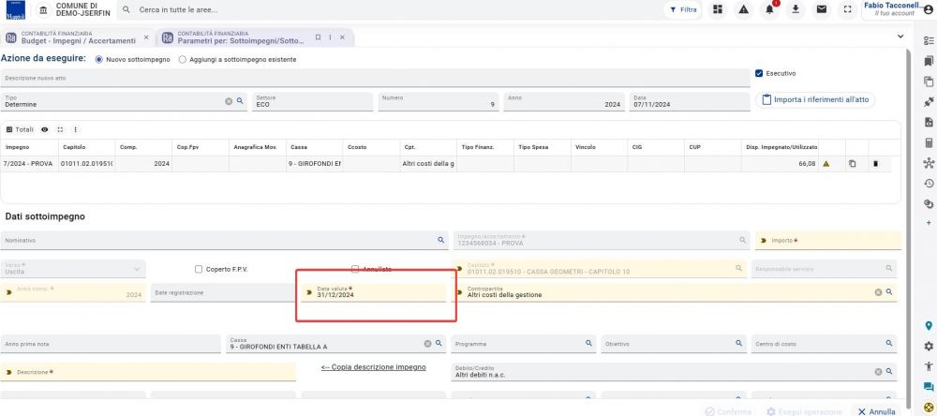
Task: Toggle column visibility eye icon in table toolbar
Action: [45, 129]
